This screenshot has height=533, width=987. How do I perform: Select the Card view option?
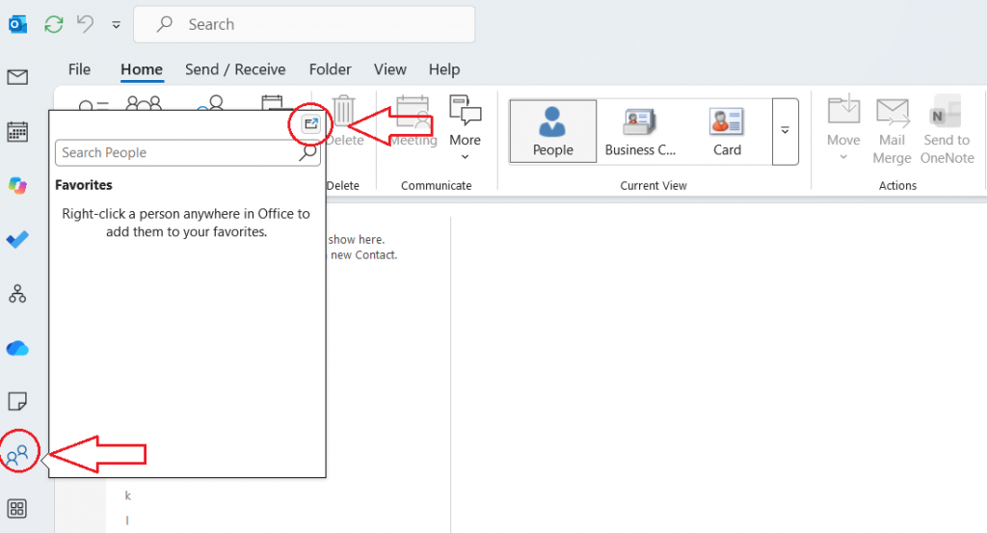[727, 131]
